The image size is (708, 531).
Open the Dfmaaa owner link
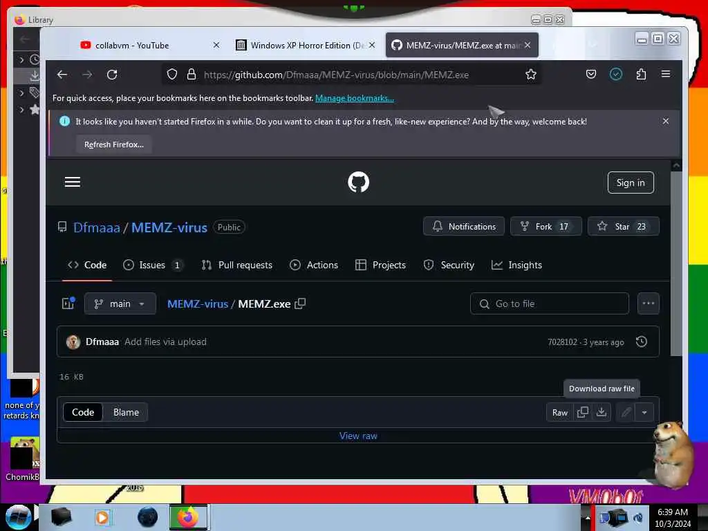pyautogui.click(x=97, y=227)
